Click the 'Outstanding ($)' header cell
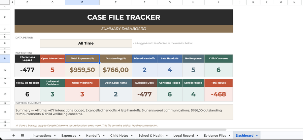Viewport: 303px width, 140px height. (116, 59)
